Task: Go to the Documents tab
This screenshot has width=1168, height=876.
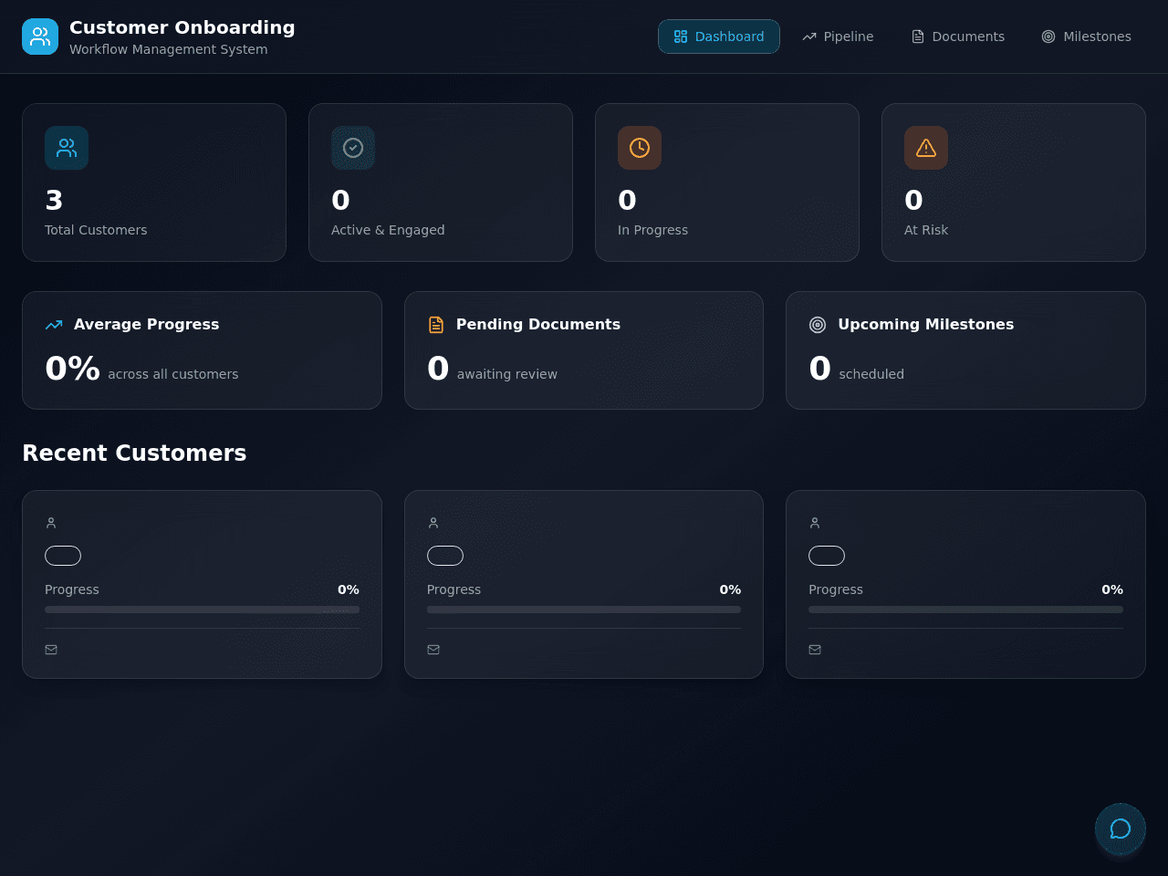Action: point(958,36)
